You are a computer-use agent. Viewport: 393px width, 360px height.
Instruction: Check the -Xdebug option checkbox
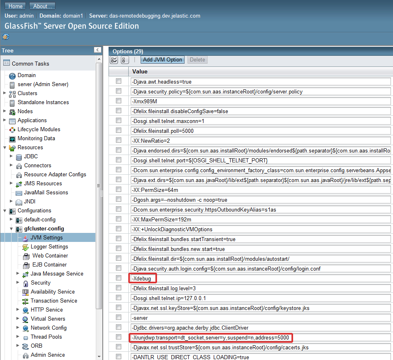tap(118, 278)
